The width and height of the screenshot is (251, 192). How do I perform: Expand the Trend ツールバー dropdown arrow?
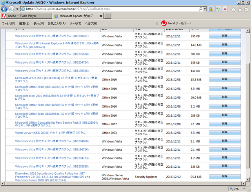(191, 23)
